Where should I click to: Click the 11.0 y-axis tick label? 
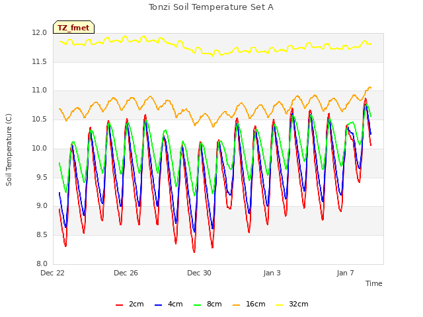click(x=40, y=90)
